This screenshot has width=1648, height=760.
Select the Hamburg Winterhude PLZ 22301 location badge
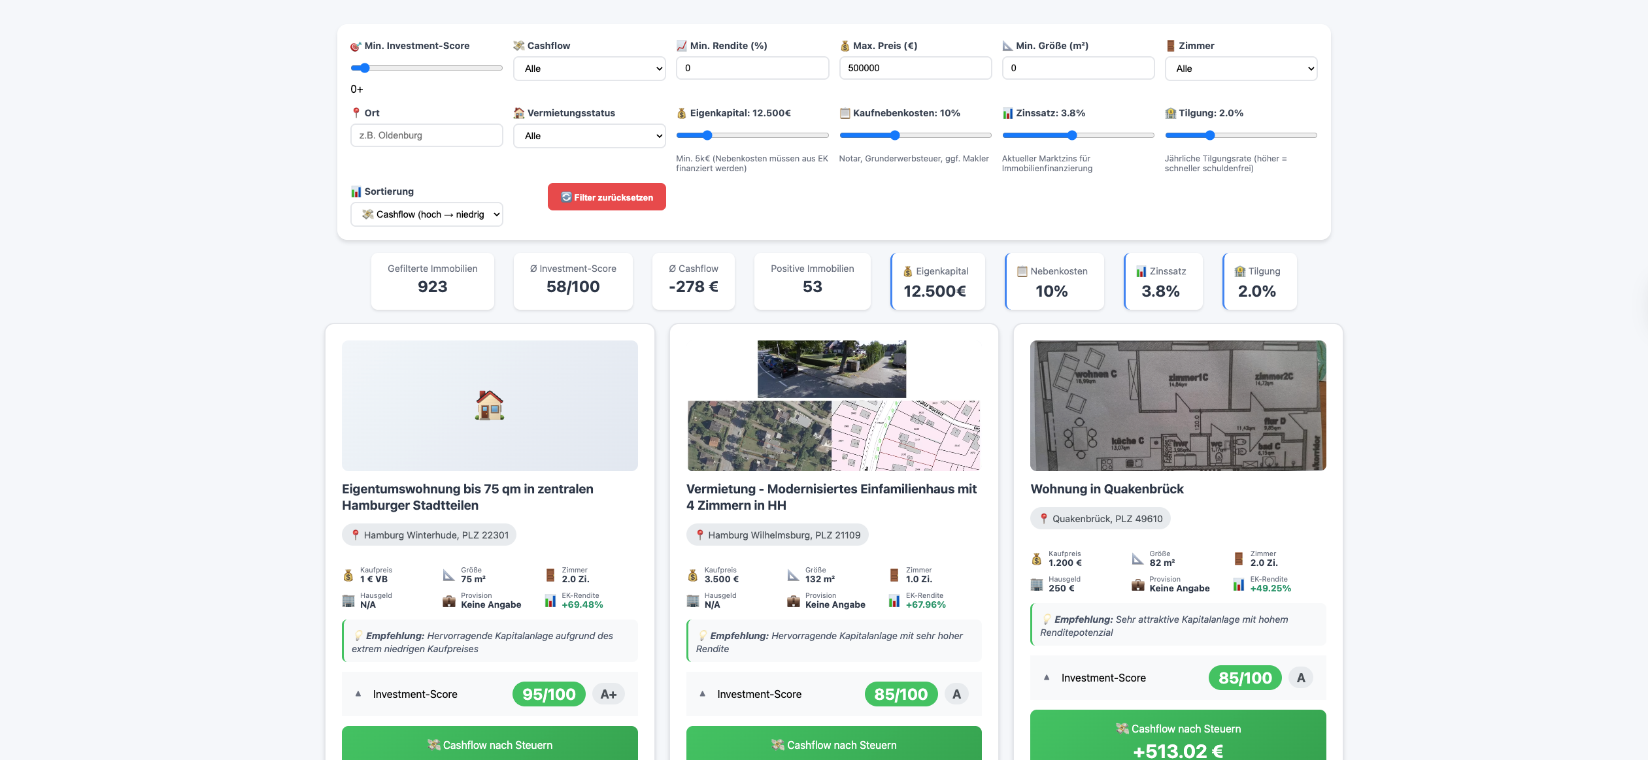pos(429,534)
